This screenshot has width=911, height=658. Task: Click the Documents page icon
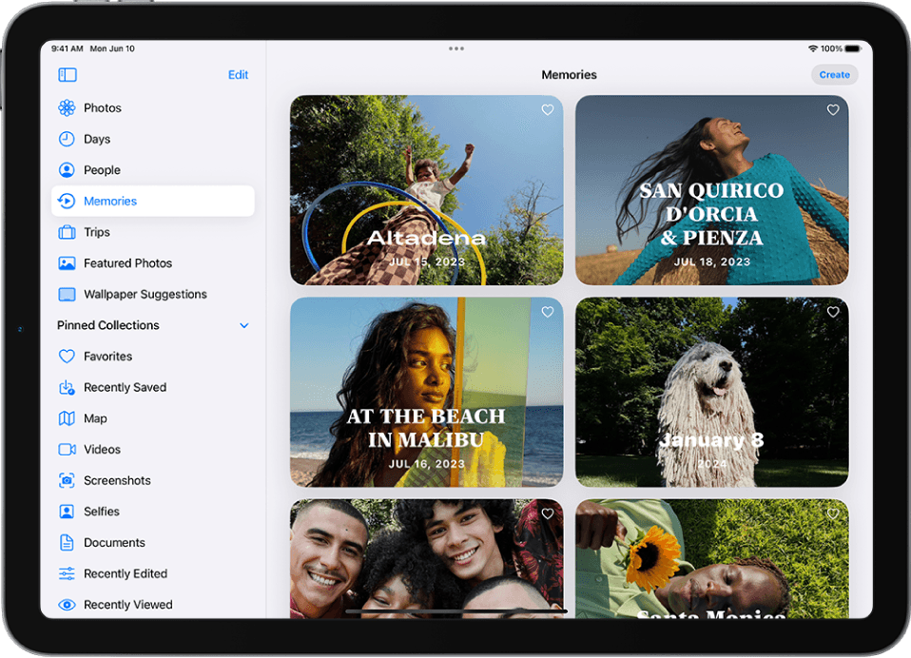[67, 542]
